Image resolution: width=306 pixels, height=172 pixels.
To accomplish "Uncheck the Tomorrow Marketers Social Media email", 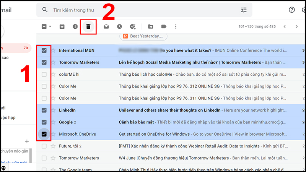I will point(44,62).
